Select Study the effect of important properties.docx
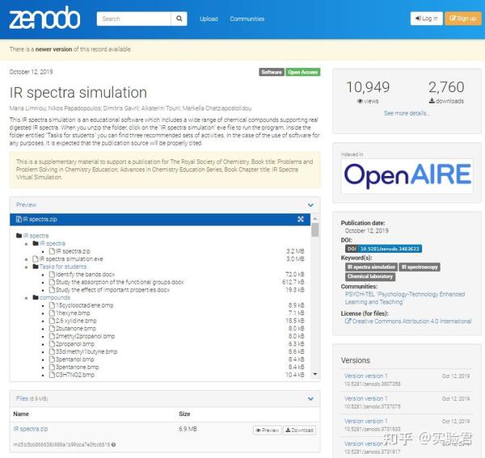Image resolution: width=485 pixels, height=458 pixels. pos(112,289)
